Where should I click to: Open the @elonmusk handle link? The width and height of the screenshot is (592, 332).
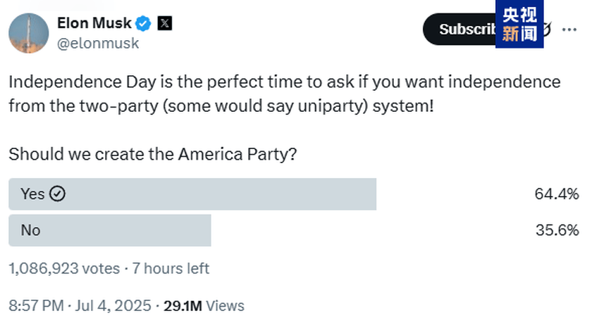[x=98, y=44]
